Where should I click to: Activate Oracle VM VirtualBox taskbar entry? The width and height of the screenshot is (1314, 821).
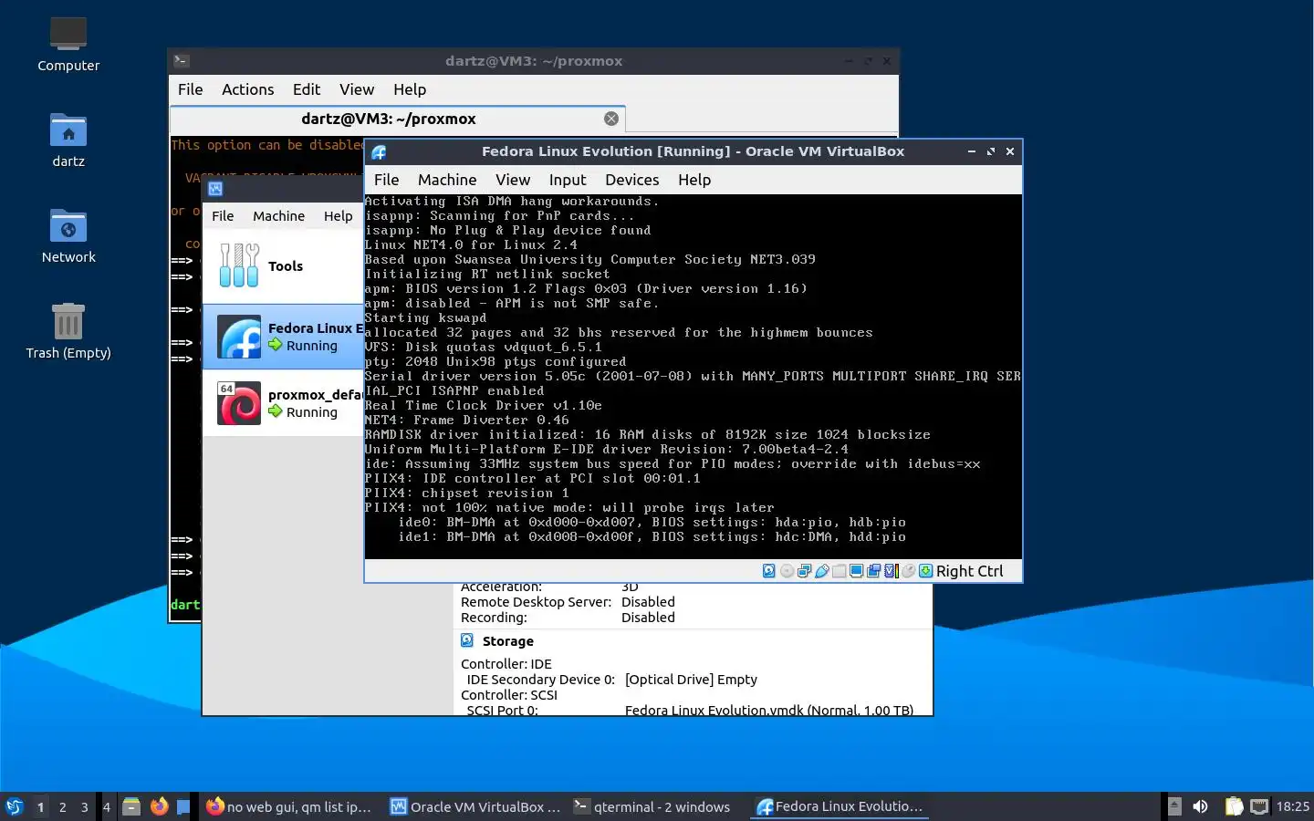coord(475,806)
